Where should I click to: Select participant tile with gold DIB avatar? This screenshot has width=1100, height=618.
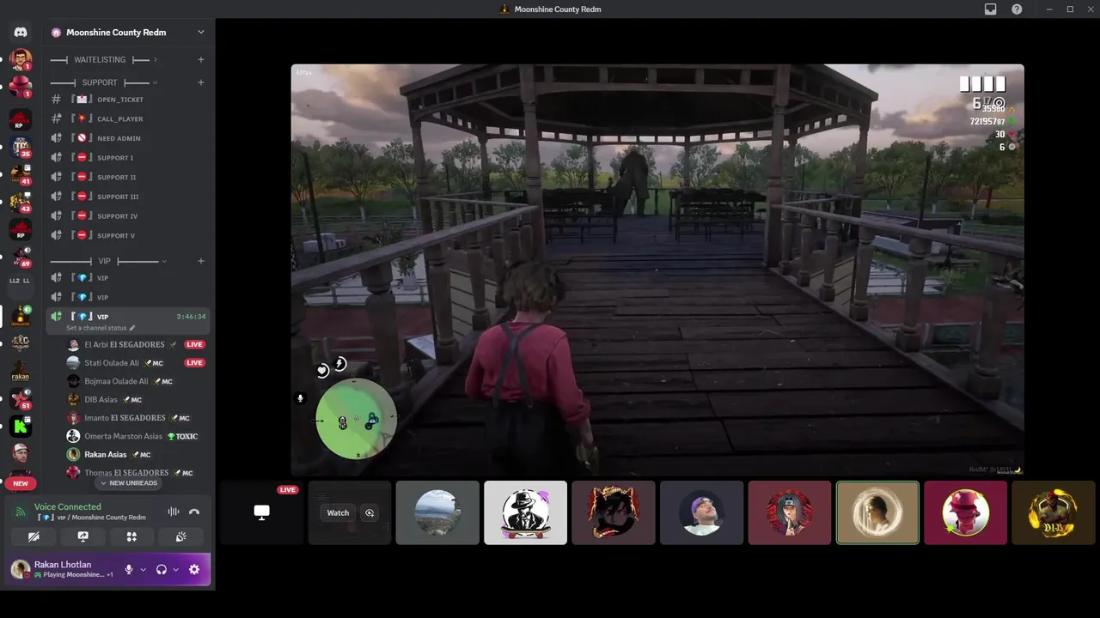click(1053, 512)
